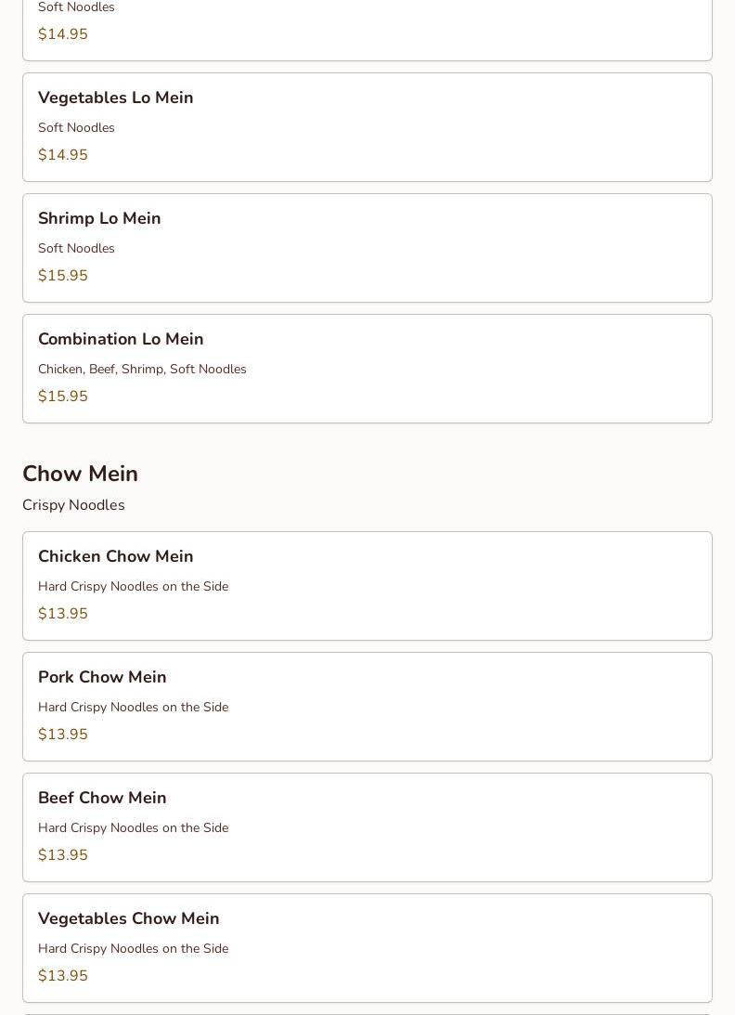This screenshot has height=1015, width=735.
Task: Click the Beef Chow Mein $13.95 price
Action: coord(63,855)
